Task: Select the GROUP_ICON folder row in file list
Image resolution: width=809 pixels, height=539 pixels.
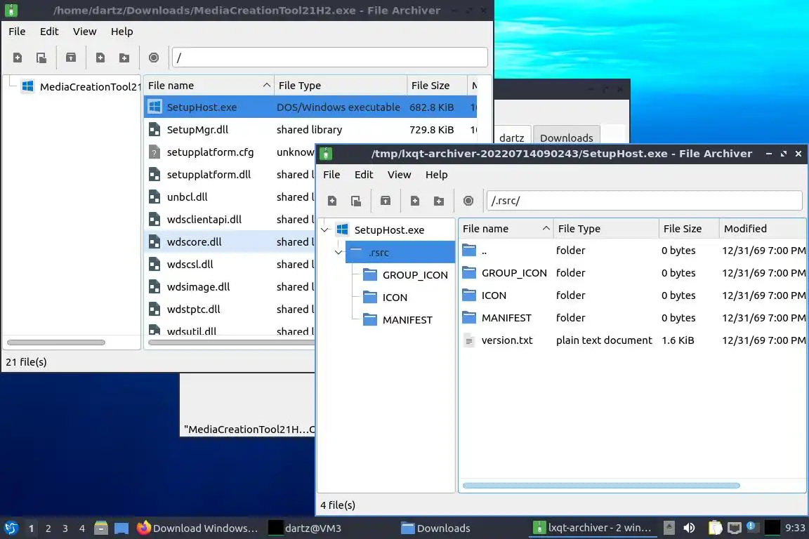Action: [x=633, y=273]
